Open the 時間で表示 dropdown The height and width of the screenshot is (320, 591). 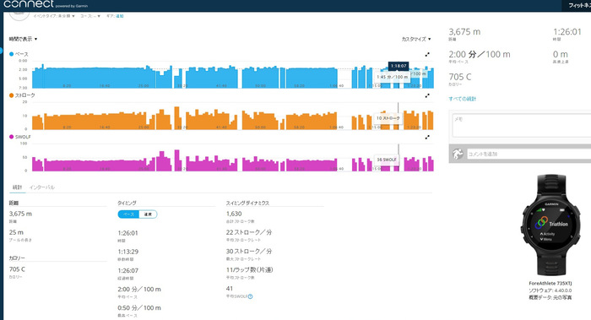pos(24,39)
